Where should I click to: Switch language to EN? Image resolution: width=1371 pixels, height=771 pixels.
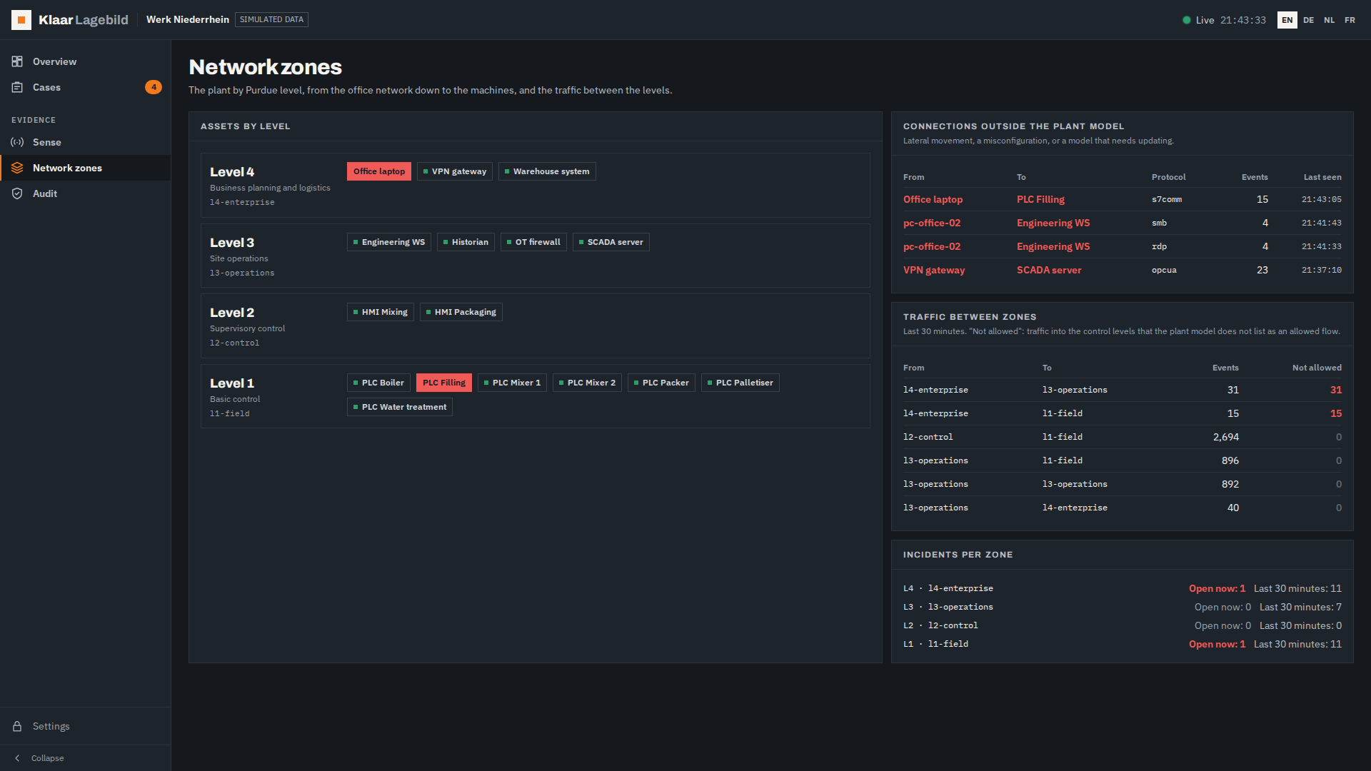1287,20
